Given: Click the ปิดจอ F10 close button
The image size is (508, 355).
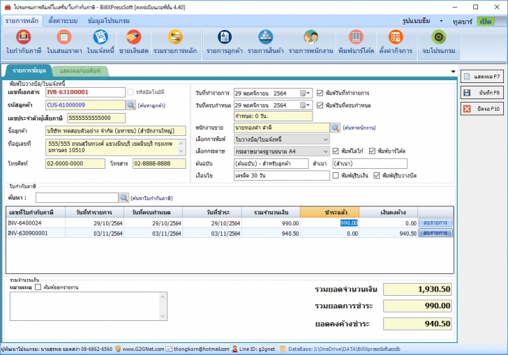Looking at the screenshot, I should pyautogui.click(x=482, y=109).
